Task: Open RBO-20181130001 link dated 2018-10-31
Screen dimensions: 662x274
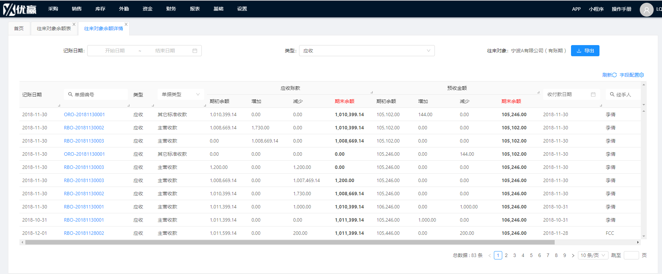Action: (84, 220)
